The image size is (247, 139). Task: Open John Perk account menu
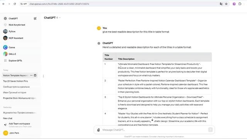click(x=14, y=133)
